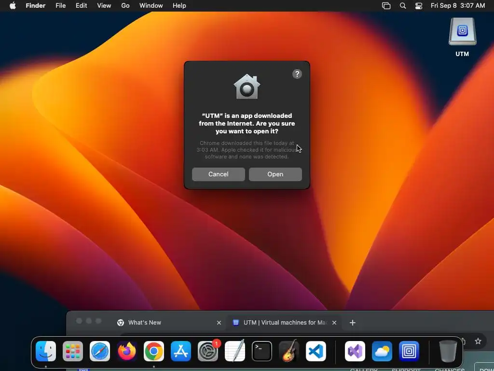Viewport: 494px width, 371px height.
Task: Open the Weather app in the Dock
Action: 382,351
